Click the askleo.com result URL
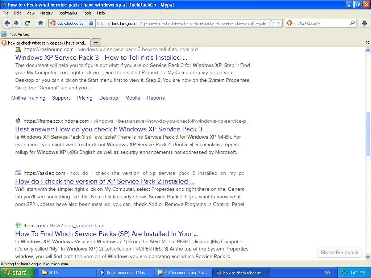The height and width of the screenshot is (278, 371). click(x=134, y=173)
